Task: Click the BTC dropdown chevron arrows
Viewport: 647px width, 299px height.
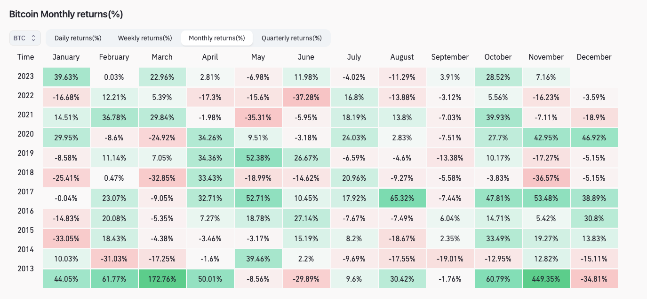Action: point(33,38)
